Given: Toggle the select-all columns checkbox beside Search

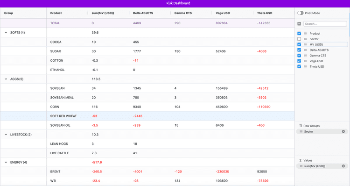Looking at the screenshot, I should [299, 24].
